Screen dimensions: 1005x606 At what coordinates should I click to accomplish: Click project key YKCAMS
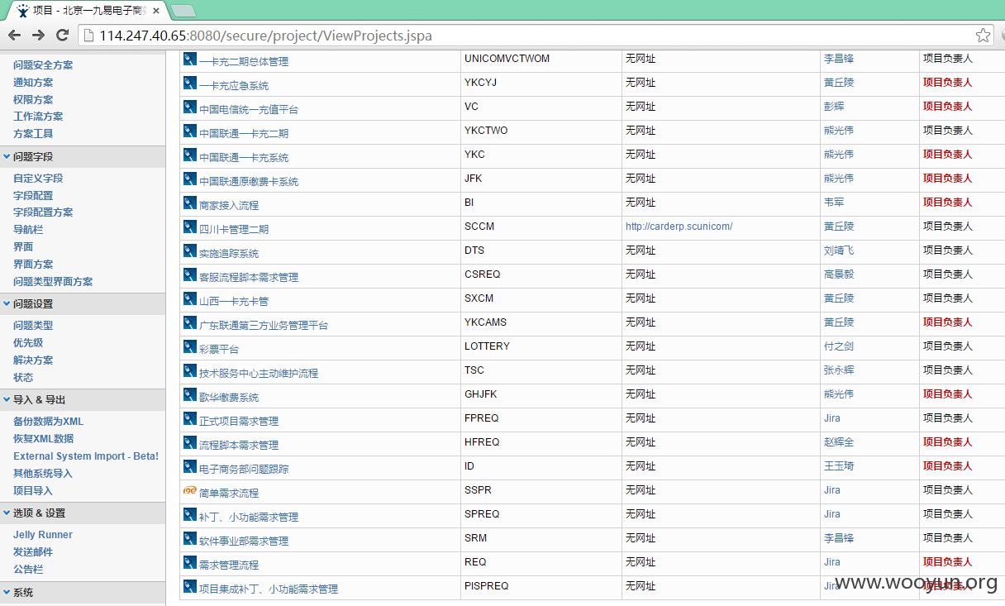(x=486, y=322)
